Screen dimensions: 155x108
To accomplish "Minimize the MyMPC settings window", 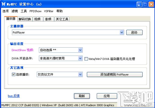I will [x=139, y=4].
